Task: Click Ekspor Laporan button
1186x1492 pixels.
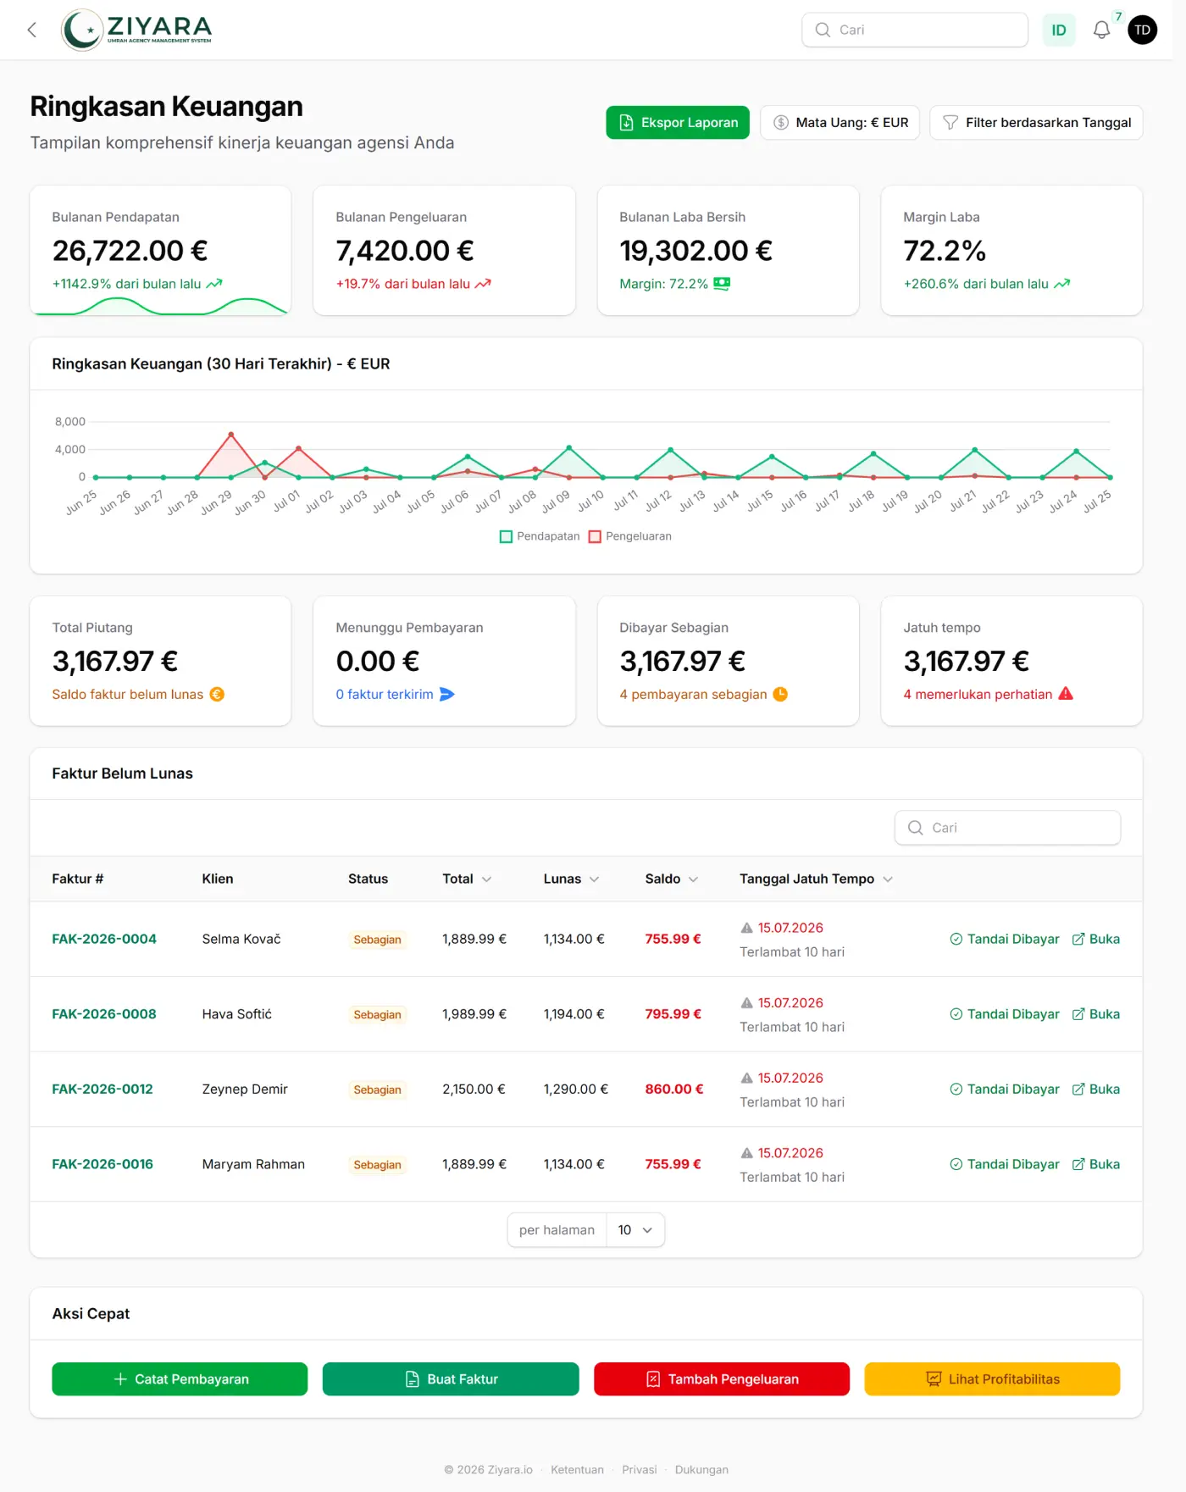Action: click(678, 123)
